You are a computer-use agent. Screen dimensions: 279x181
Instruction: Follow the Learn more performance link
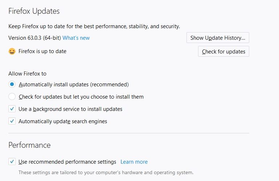[x=134, y=162]
